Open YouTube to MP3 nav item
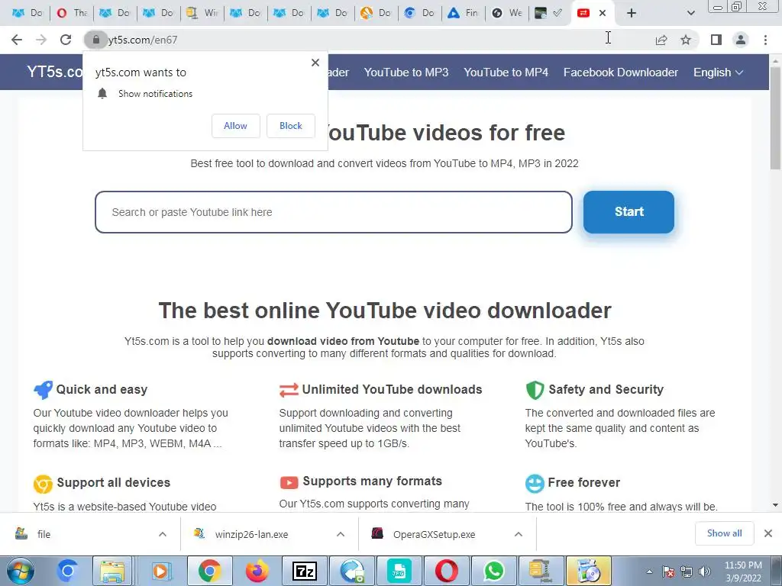 point(406,72)
